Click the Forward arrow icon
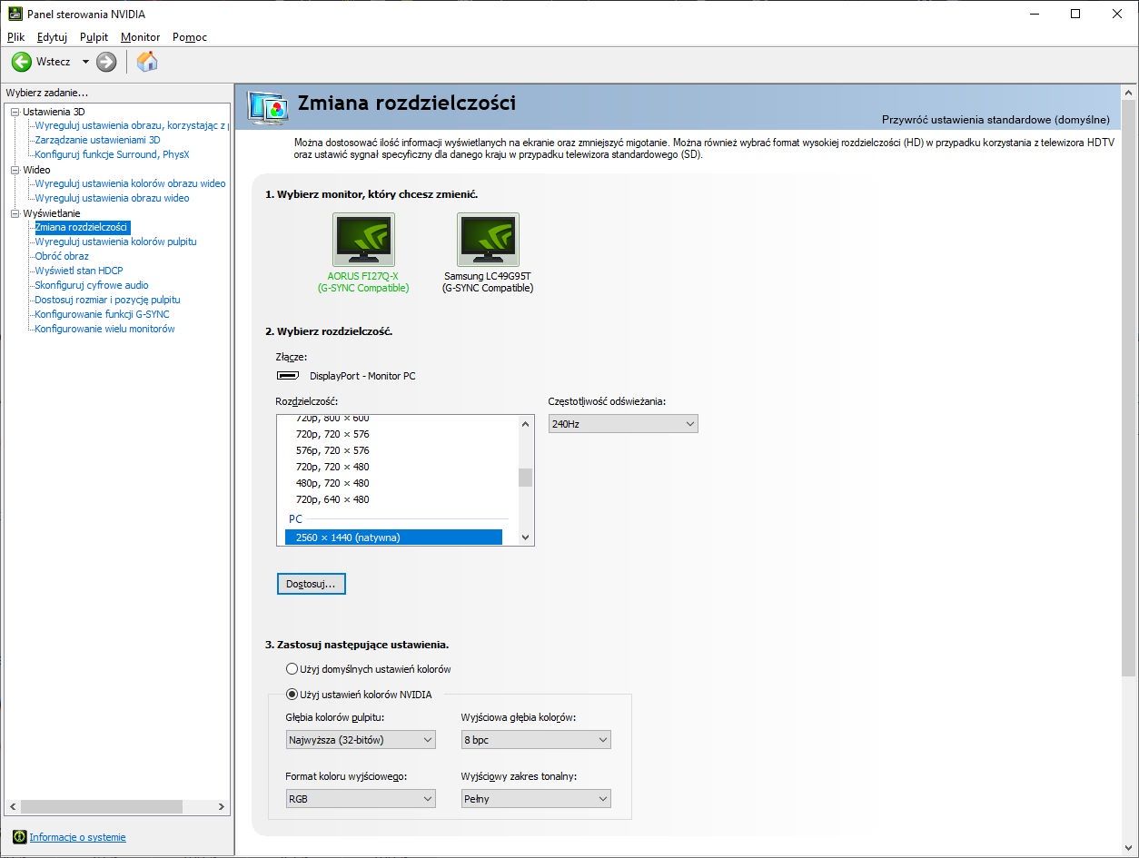 tap(106, 62)
